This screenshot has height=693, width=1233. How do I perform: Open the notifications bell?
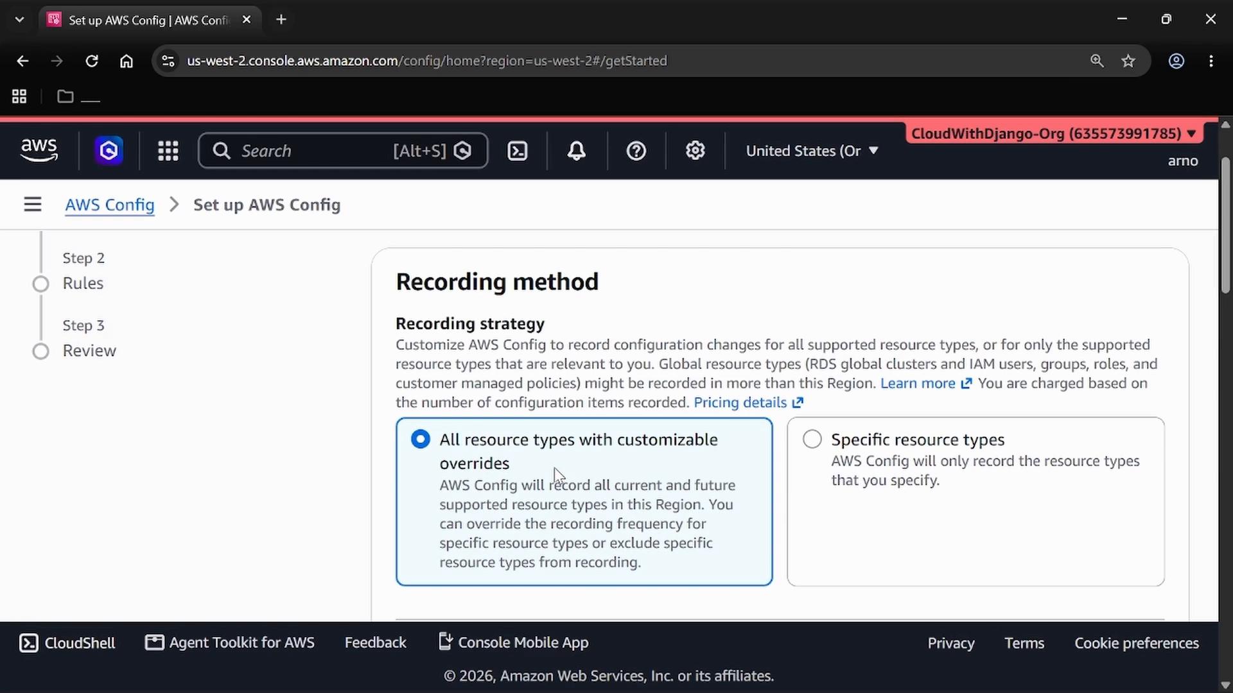[x=577, y=151]
